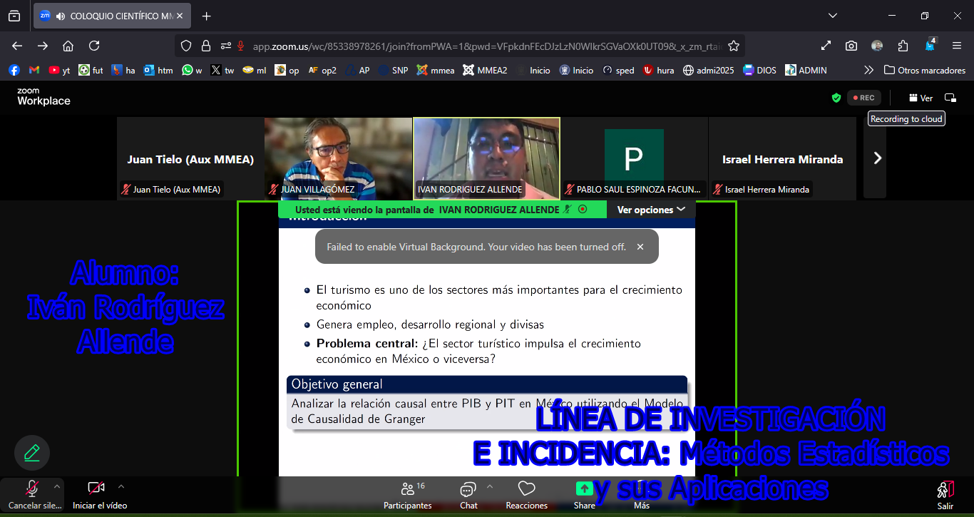Viewport: 974px width, 517px height.
Task: Open the Ver layout menu
Action: (x=921, y=98)
